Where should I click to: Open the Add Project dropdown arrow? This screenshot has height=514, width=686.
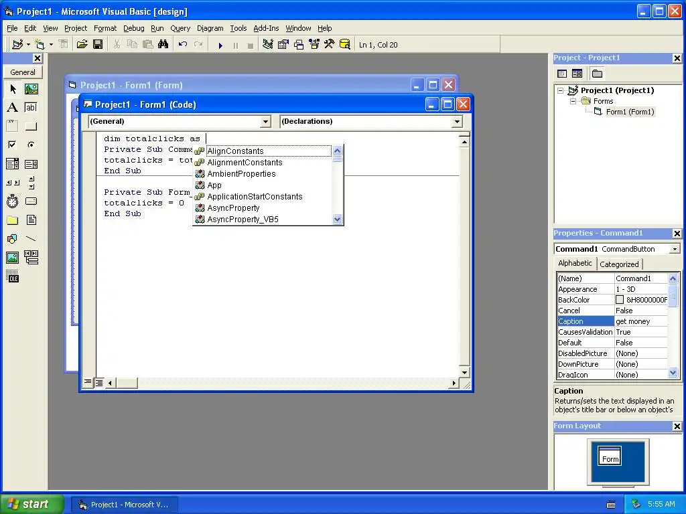pyautogui.click(x=28, y=44)
